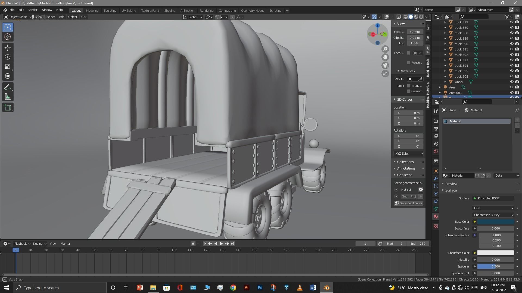Switch to the Shading workspace tab

[x=170, y=11]
